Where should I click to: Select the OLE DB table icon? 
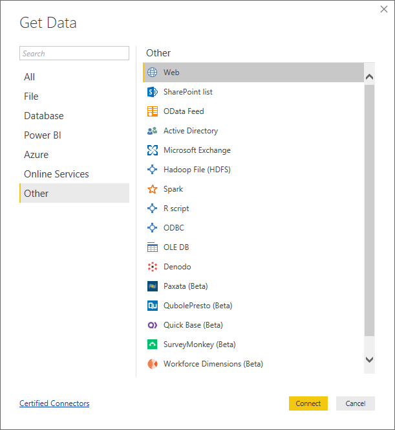(x=153, y=247)
